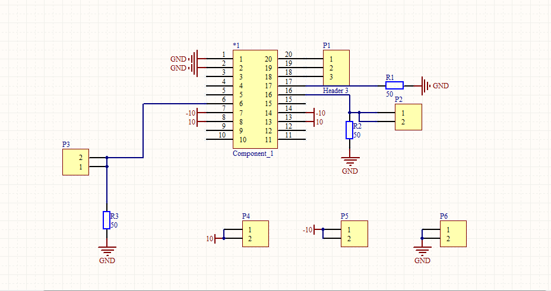This screenshot has width=551, height=291.
Task: Click the junction dot at P3 pin 1
Action: pos(107,166)
